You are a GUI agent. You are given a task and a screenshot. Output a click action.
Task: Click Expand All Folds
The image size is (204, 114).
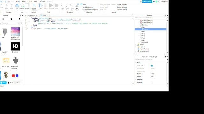(x=122, y=7)
